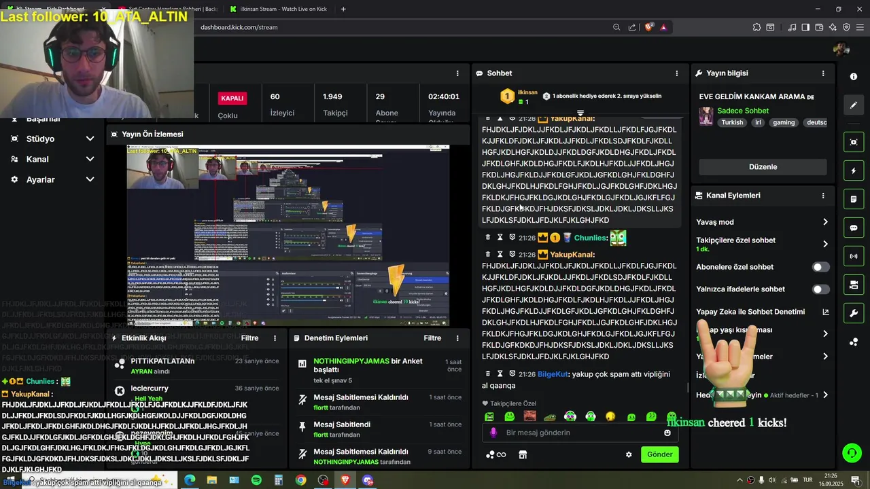The image size is (870, 489).
Task: Click the green Gönder button
Action: click(659, 454)
